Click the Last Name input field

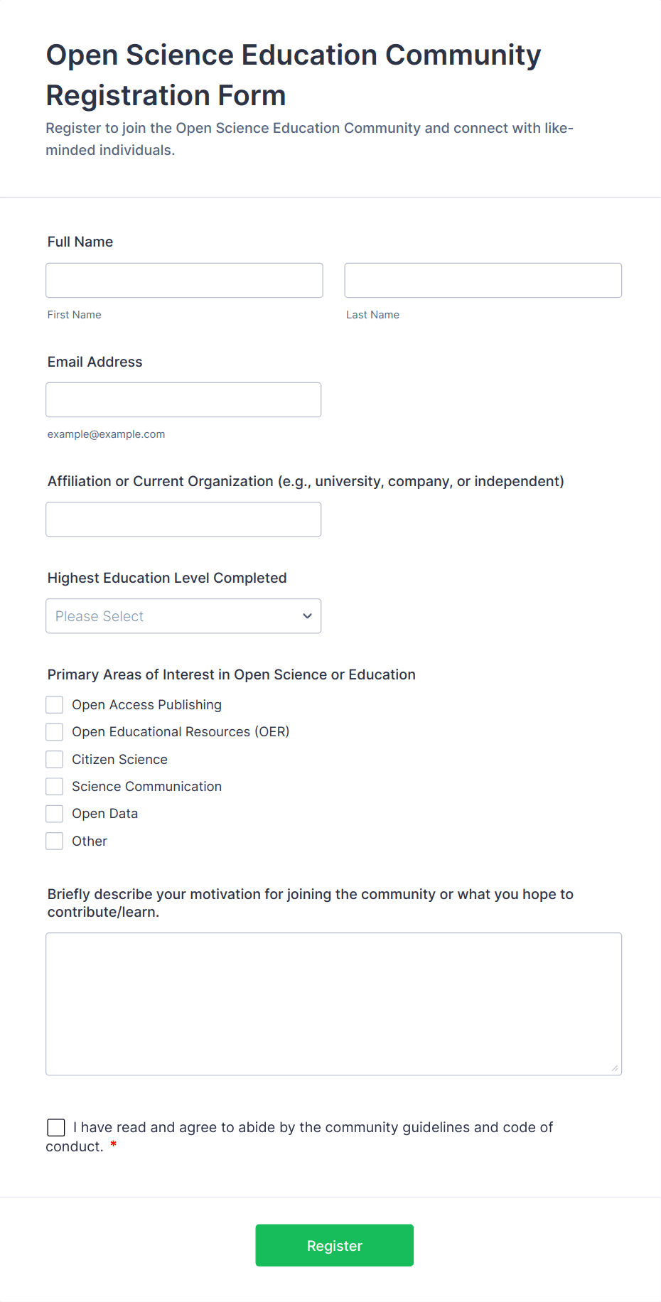click(x=483, y=281)
